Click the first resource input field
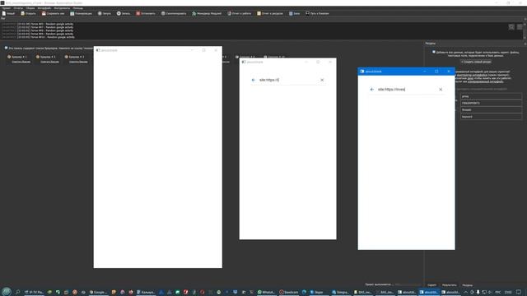 tap(491, 96)
